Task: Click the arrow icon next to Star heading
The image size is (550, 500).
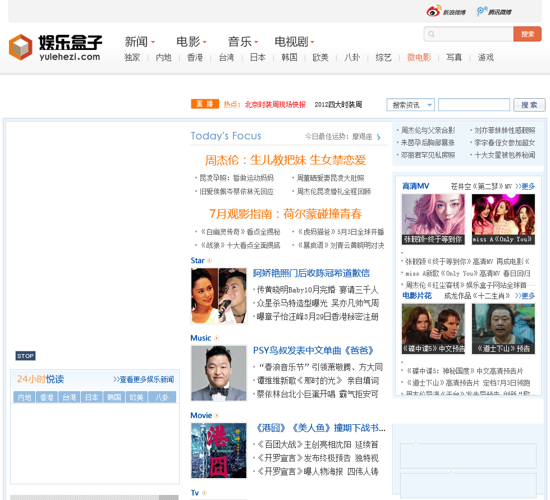Action: point(209,260)
